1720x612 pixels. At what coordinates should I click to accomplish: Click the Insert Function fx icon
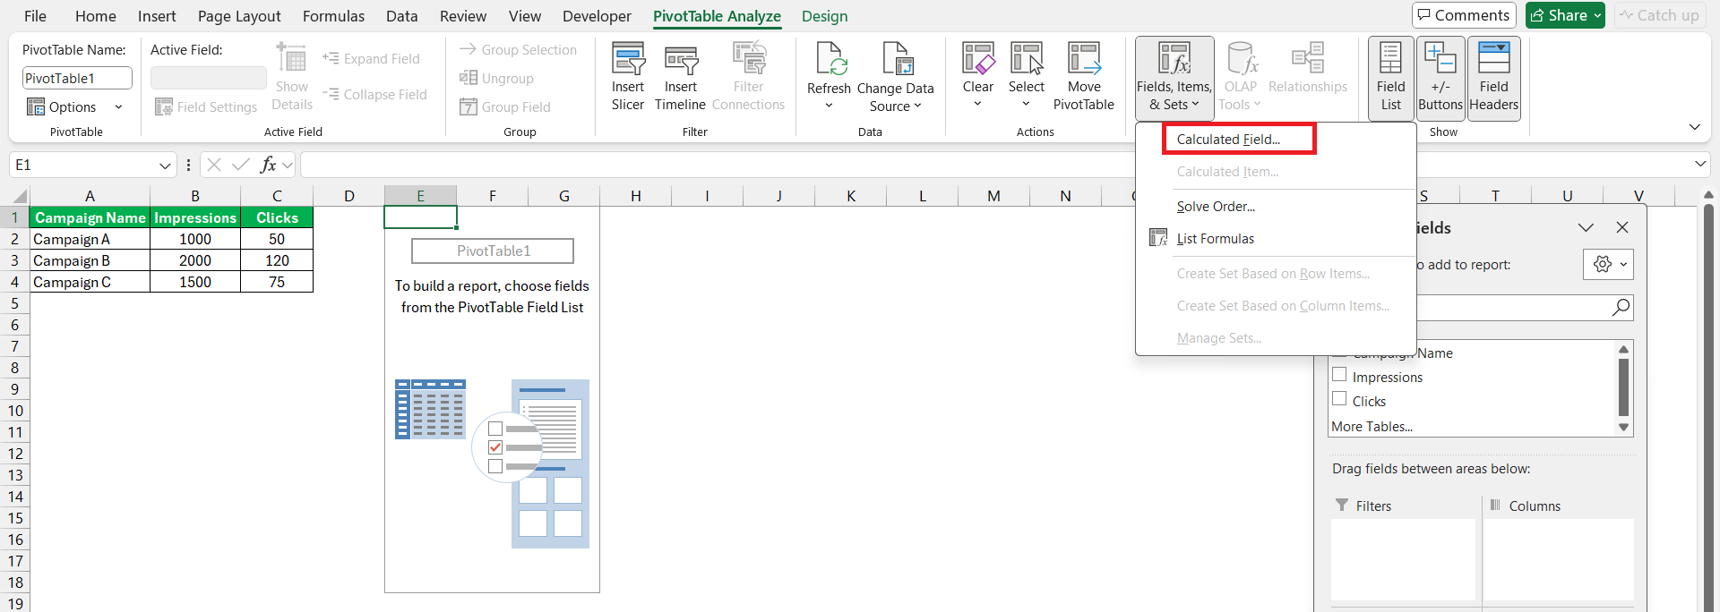pos(267,165)
